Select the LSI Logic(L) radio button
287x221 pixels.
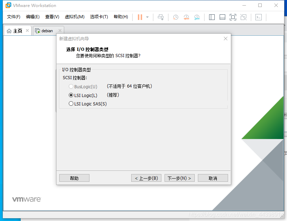(71, 95)
